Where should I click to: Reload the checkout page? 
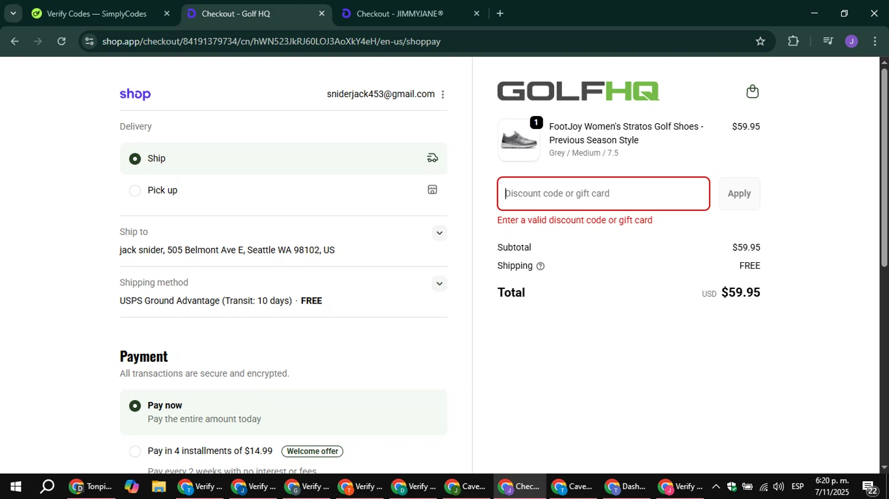click(62, 41)
